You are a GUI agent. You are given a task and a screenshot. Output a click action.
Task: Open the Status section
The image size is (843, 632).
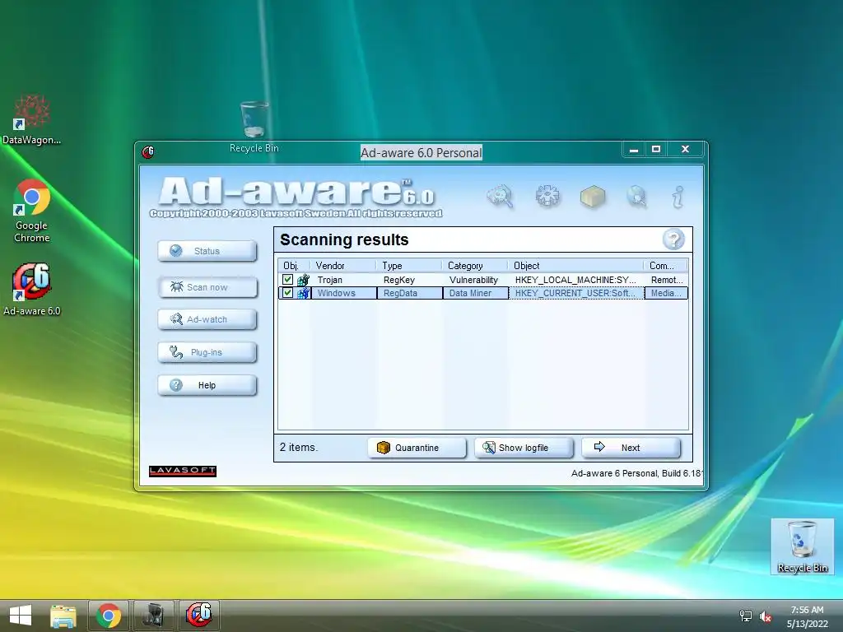coord(207,251)
